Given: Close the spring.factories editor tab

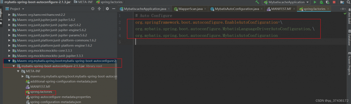Looking at the screenshot, I should click(328, 9).
